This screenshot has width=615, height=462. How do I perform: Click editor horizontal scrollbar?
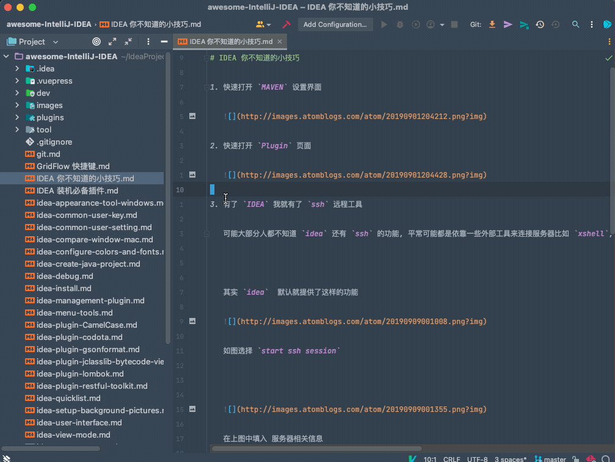click(x=316, y=449)
